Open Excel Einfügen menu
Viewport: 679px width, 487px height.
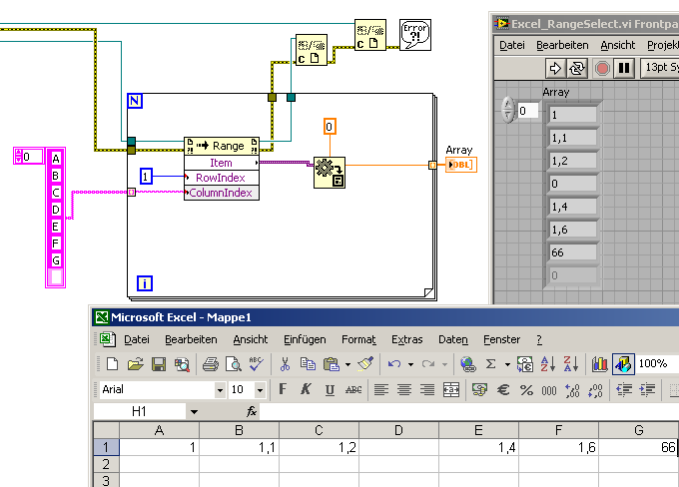click(305, 340)
